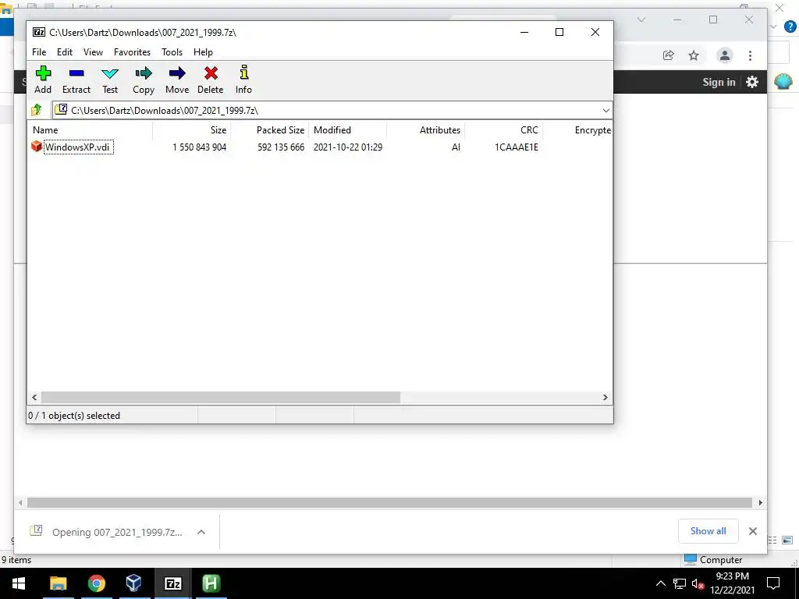Open the Info toolbar icon
The width and height of the screenshot is (799, 599).
pos(243,73)
